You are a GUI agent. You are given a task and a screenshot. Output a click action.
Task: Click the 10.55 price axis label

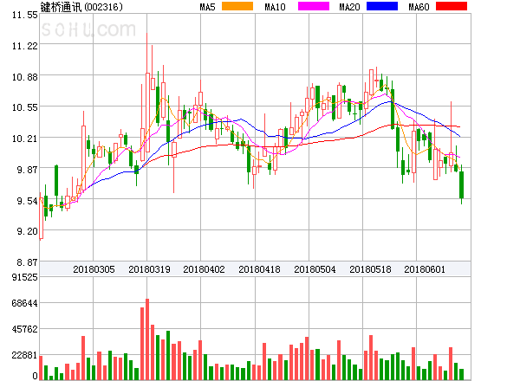pos(25,107)
